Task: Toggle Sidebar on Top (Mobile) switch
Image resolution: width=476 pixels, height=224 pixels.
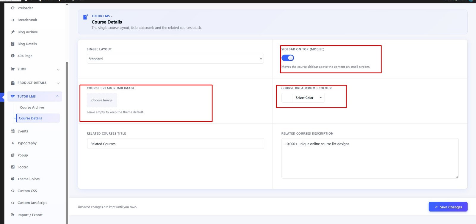Action: tap(288, 58)
